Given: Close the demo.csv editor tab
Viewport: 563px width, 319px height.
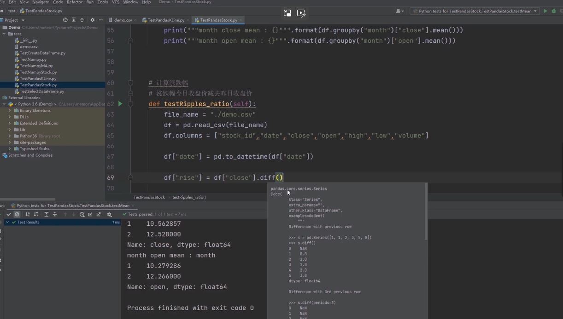Looking at the screenshot, I should pyautogui.click(x=136, y=20).
